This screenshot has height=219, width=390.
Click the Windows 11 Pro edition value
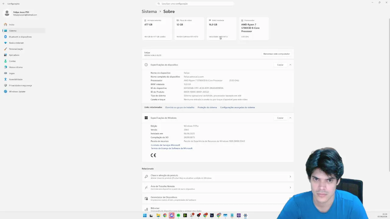pos(191,126)
